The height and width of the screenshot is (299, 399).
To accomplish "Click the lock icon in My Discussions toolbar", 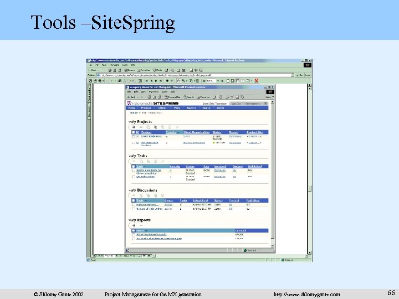I will pyautogui.click(x=141, y=195).
